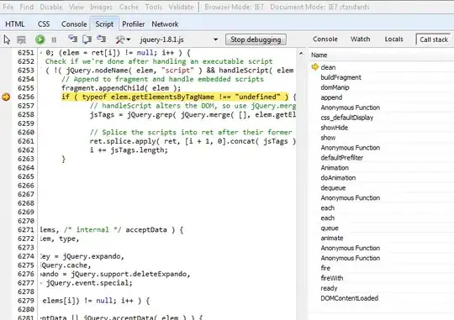
Task: Click the Break all pause icon
Action: click(54, 39)
